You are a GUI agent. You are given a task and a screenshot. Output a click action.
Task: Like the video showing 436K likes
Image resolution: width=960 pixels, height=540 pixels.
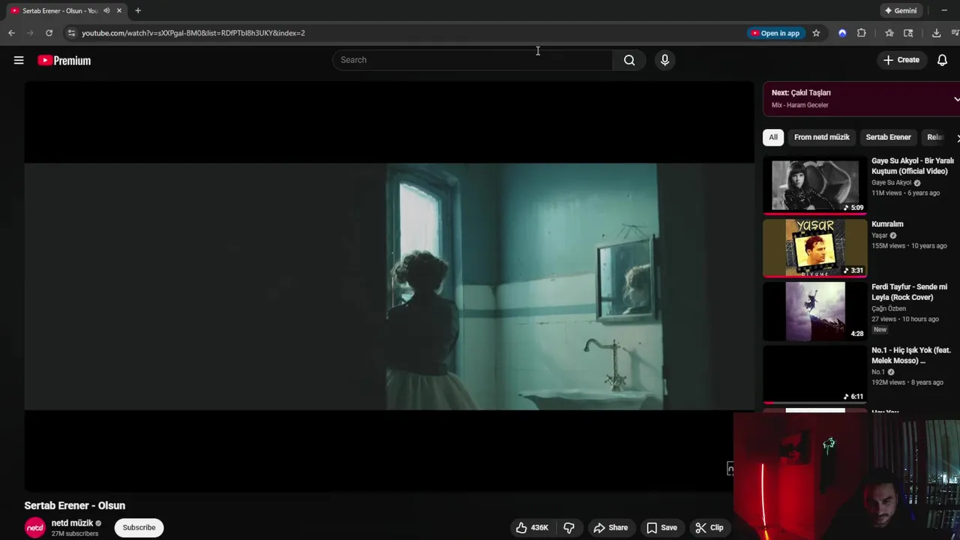click(532, 527)
